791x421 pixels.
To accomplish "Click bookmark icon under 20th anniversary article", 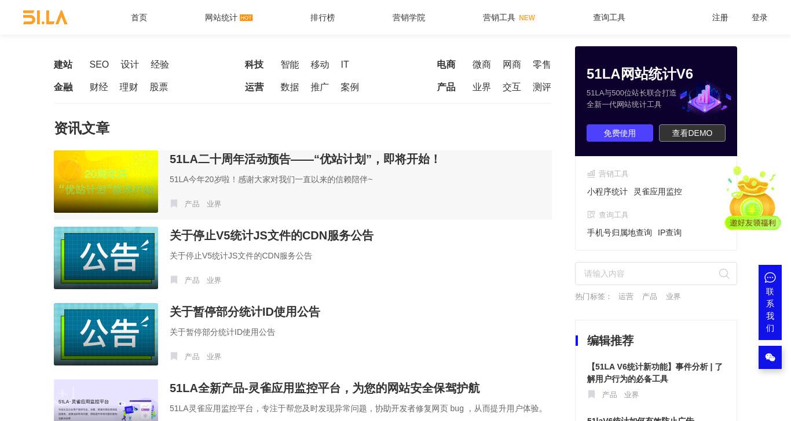I will 174,204.
